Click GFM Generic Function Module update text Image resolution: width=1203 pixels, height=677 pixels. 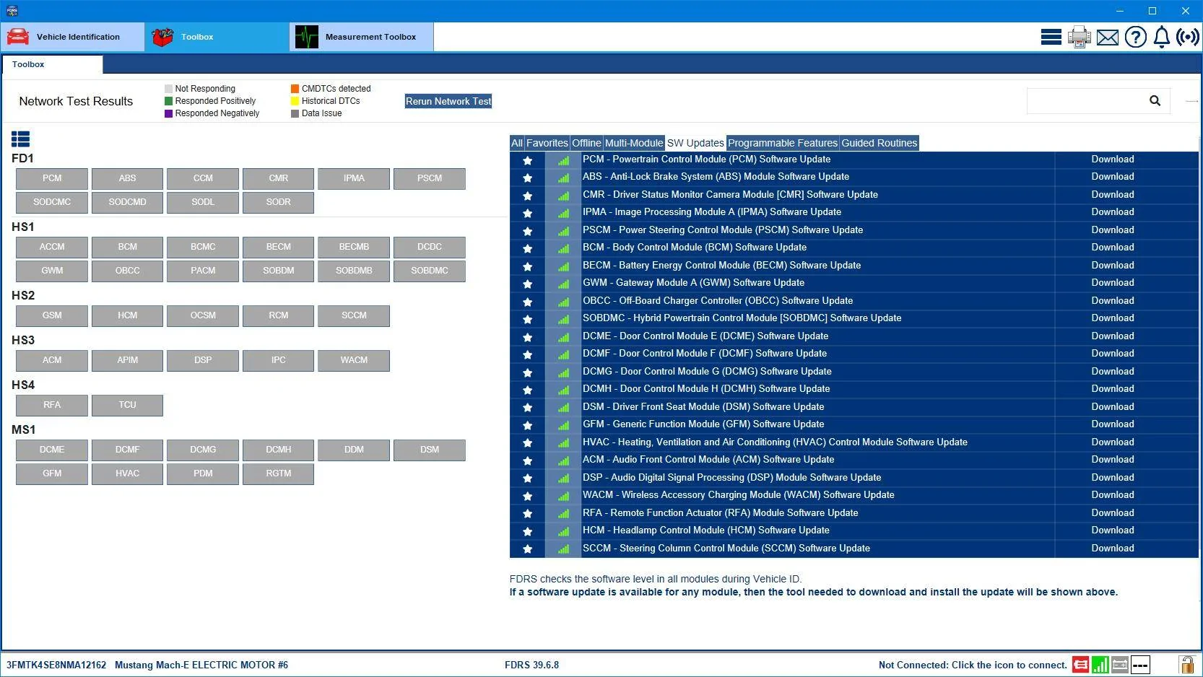coord(703,424)
